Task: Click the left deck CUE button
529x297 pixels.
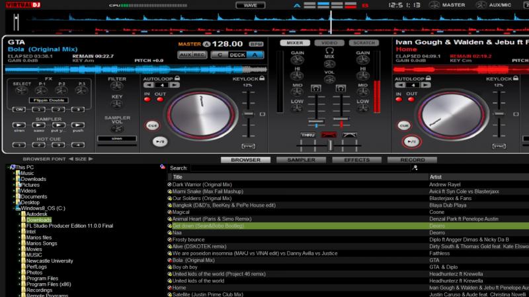Action: click(x=153, y=125)
